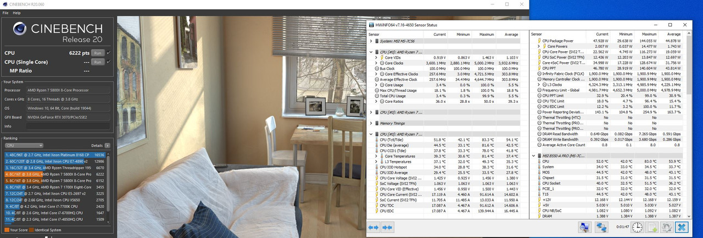Open the Help menu in Cinebench

tap(16, 12)
